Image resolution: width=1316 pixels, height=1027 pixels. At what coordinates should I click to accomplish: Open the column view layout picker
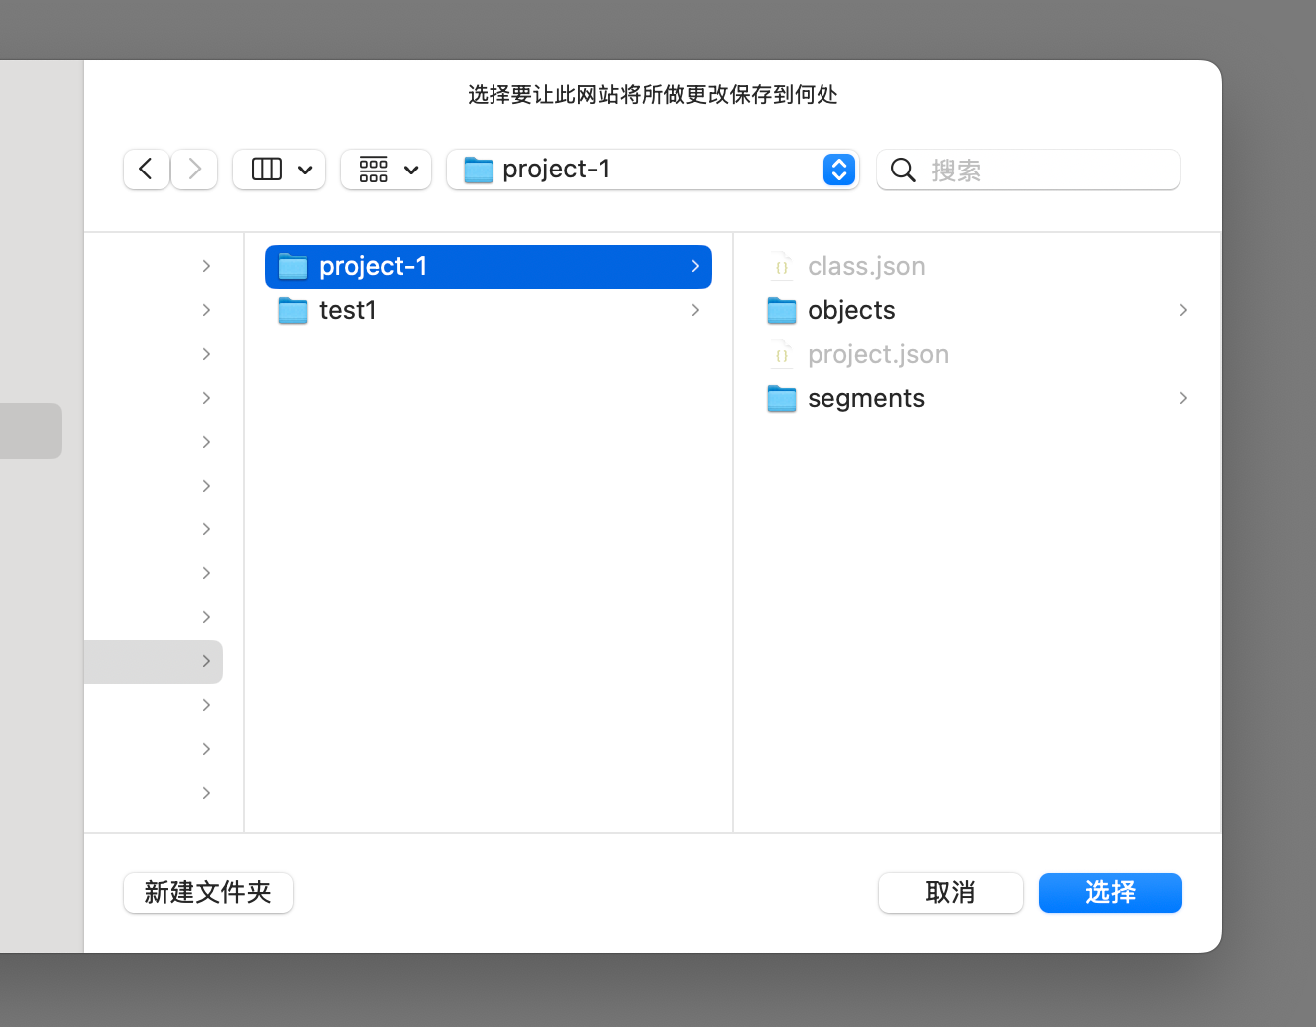coord(279,170)
